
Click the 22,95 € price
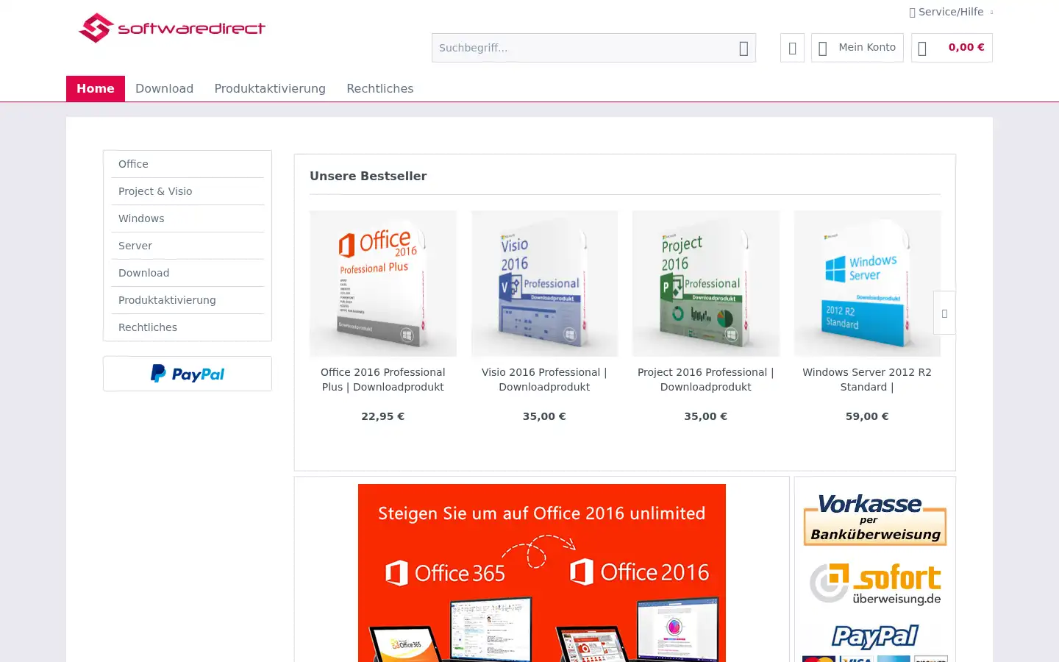pyautogui.click(x=383, y=416)
